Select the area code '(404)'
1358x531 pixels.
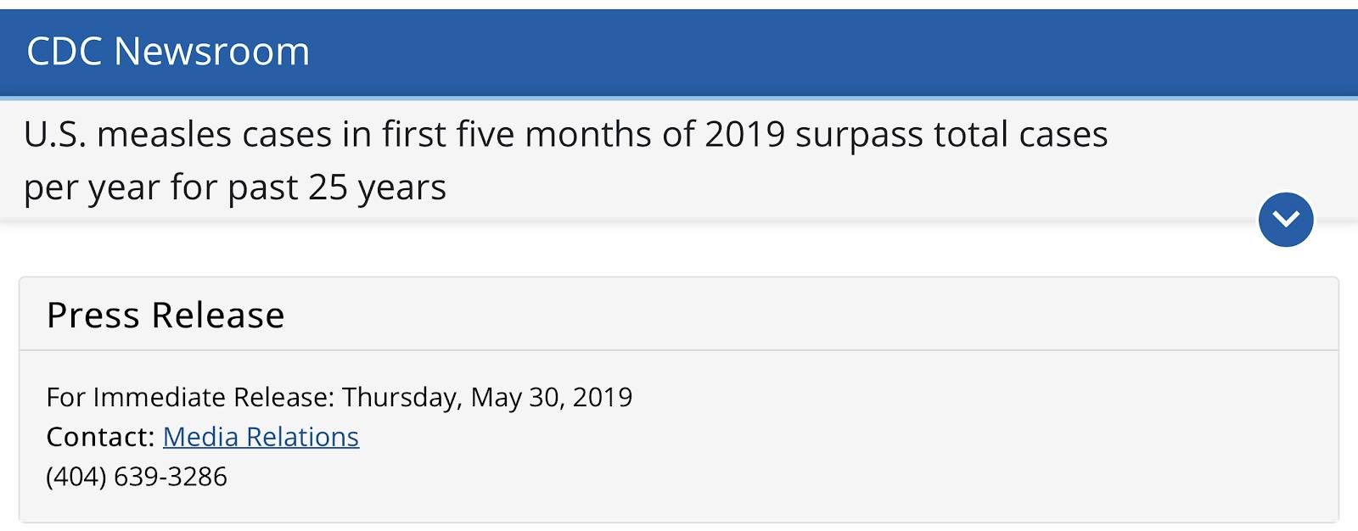coord(76,476)
